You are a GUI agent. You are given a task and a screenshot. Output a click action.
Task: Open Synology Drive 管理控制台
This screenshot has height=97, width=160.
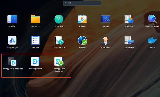[12, 61]
